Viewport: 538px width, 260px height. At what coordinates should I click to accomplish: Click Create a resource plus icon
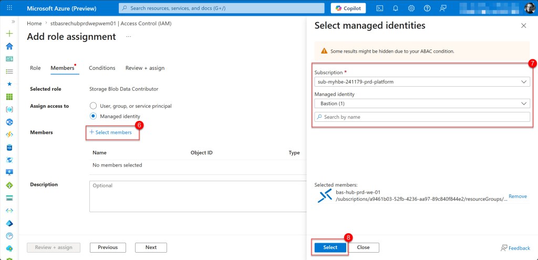[9, 33]
